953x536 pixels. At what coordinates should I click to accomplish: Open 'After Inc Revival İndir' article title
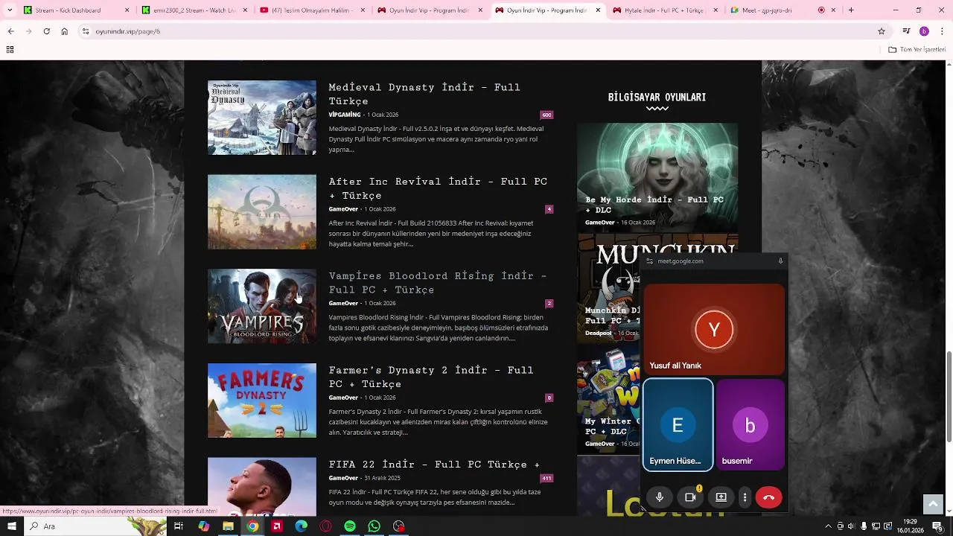[438, 188]
